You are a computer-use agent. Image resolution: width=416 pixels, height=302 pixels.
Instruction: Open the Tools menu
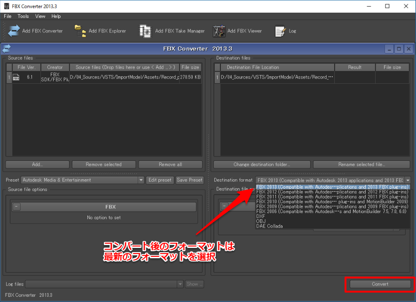[23, 16]
